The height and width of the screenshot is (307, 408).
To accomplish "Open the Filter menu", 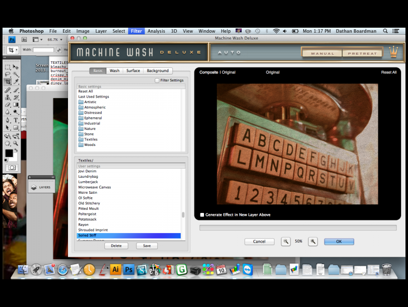I will [x=136, y=31].
